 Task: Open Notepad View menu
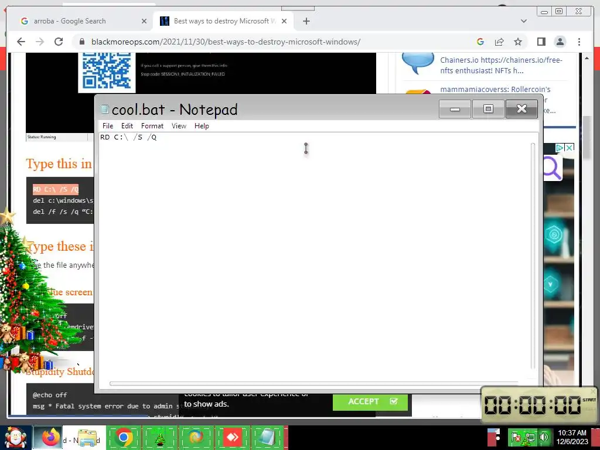[179, 126]
